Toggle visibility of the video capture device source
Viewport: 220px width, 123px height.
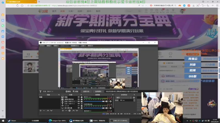click(x=79, y=99)
